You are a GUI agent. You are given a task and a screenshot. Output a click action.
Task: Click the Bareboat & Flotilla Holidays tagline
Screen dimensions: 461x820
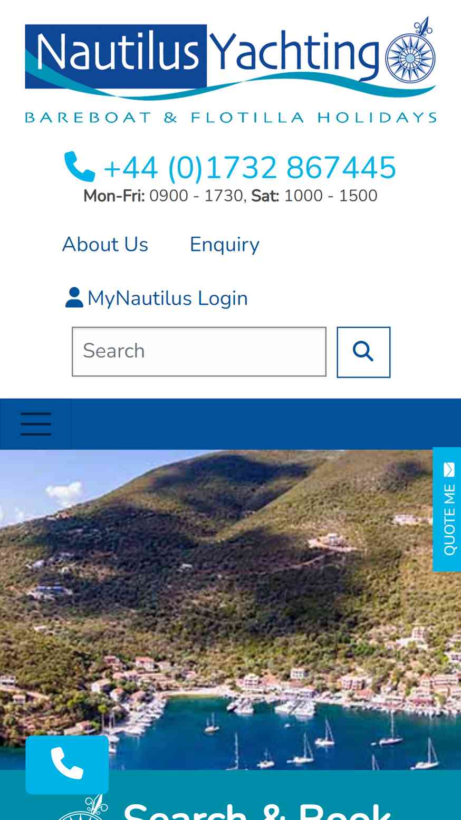[x=230, y=117]
